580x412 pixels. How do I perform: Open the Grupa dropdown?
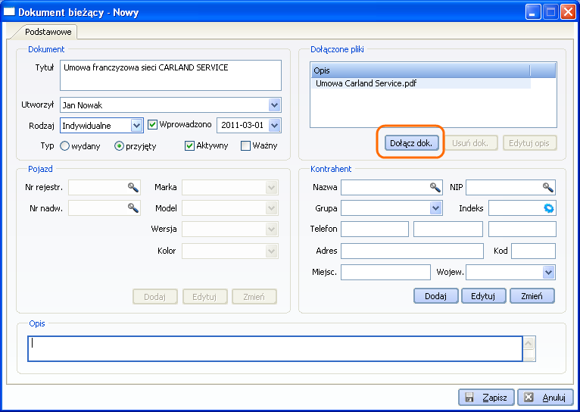(x=435, y=208)
